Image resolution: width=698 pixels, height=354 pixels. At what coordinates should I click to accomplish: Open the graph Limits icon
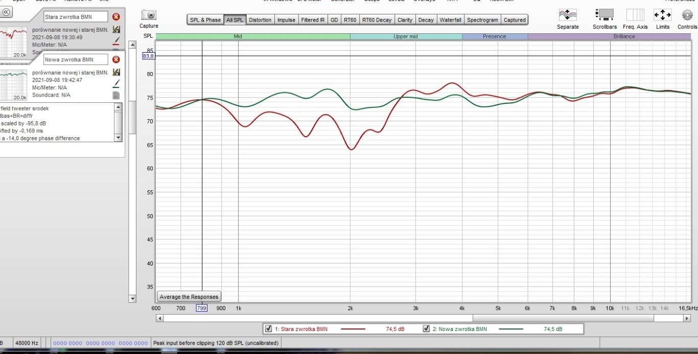coord(662,15)
